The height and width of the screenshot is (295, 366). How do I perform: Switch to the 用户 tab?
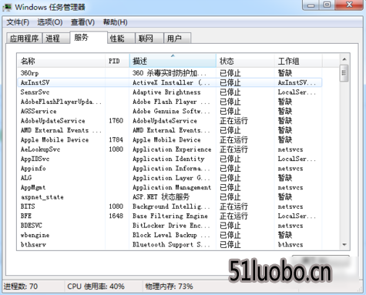[x=177, y=39]
